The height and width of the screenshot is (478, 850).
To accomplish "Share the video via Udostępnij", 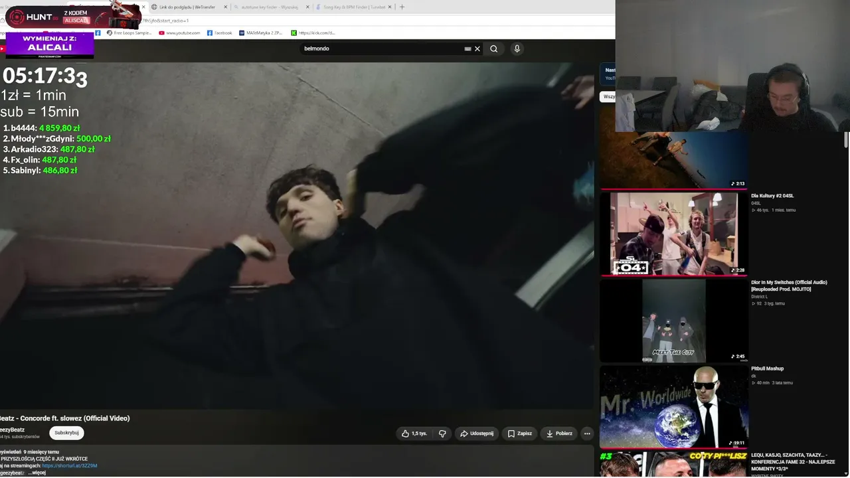I will [477, 434].
